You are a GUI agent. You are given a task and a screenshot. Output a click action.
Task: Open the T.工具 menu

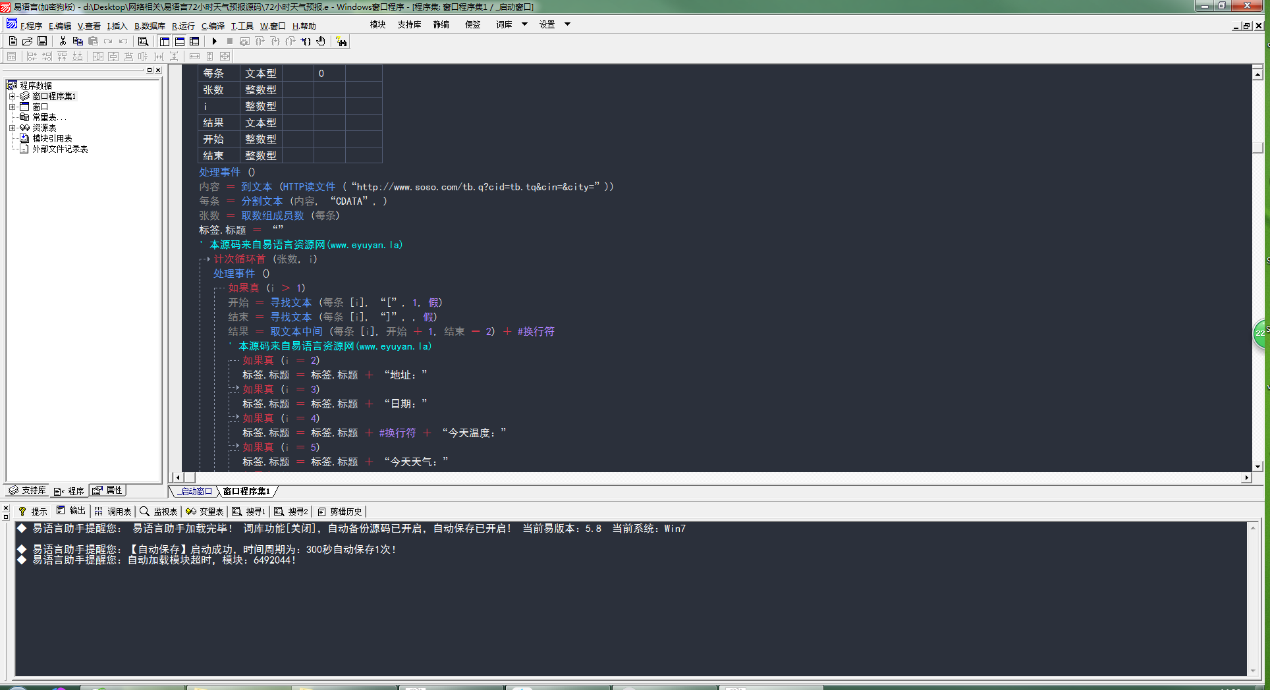tap(242, 26)
